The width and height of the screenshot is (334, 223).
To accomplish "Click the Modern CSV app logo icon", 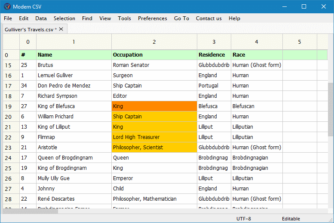I will [7, 6].
